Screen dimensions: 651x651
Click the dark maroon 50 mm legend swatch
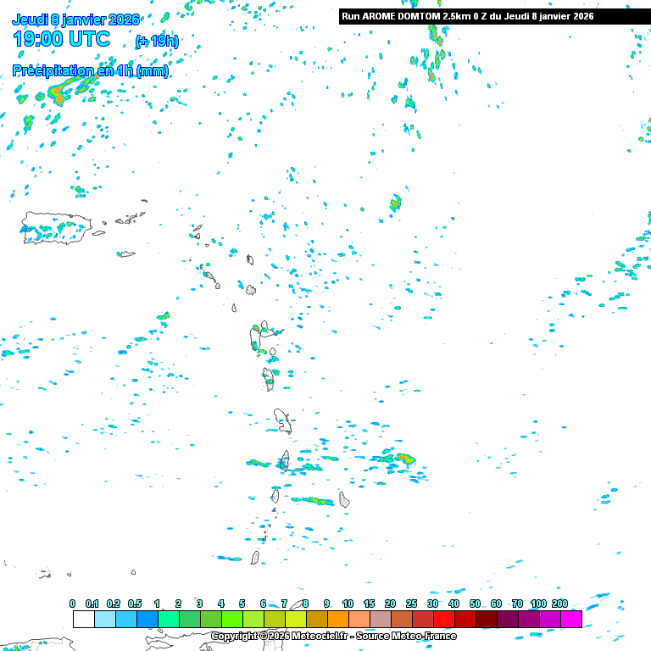tap(486, 620)
